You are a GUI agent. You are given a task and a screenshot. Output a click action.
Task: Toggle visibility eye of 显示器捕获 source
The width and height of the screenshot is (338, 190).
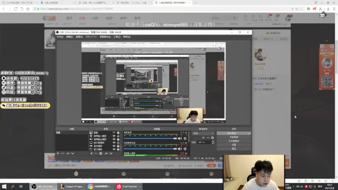click(114, 143)
